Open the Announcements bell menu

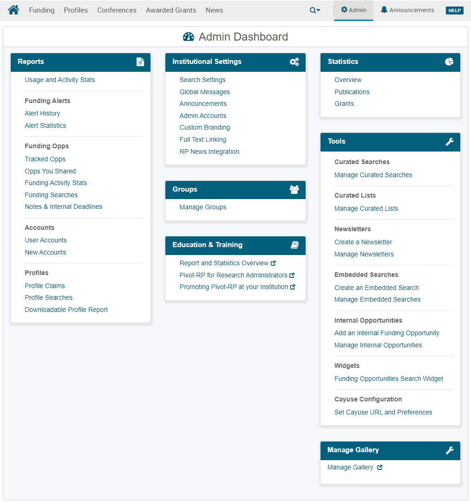(407, 10)
